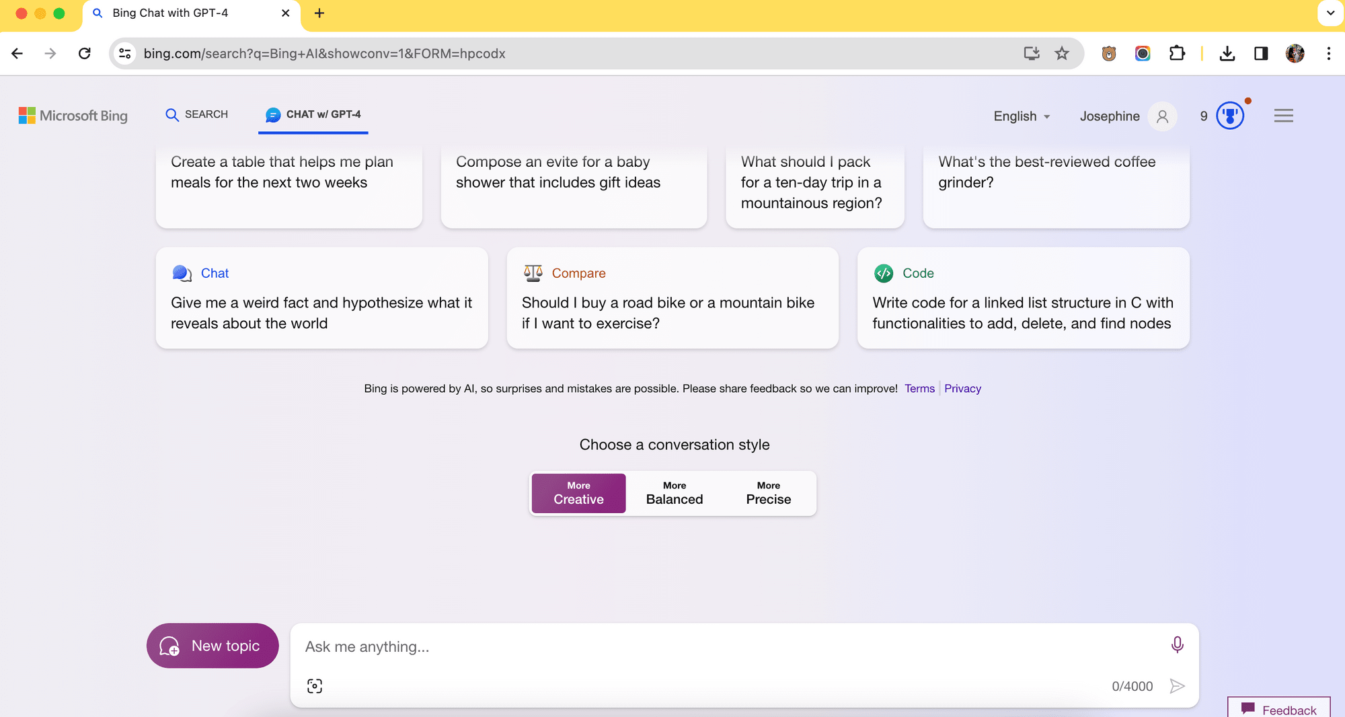Click the Josephine account avatar icon
The image size is (1345, 717).
(x=1162, y=116)
